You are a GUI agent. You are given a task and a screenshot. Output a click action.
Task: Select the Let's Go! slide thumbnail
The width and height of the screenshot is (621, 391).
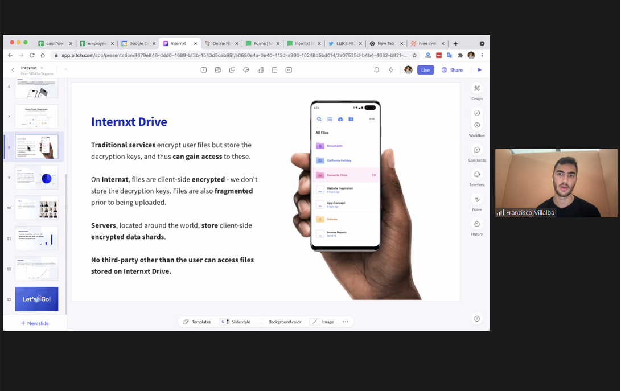36,299
